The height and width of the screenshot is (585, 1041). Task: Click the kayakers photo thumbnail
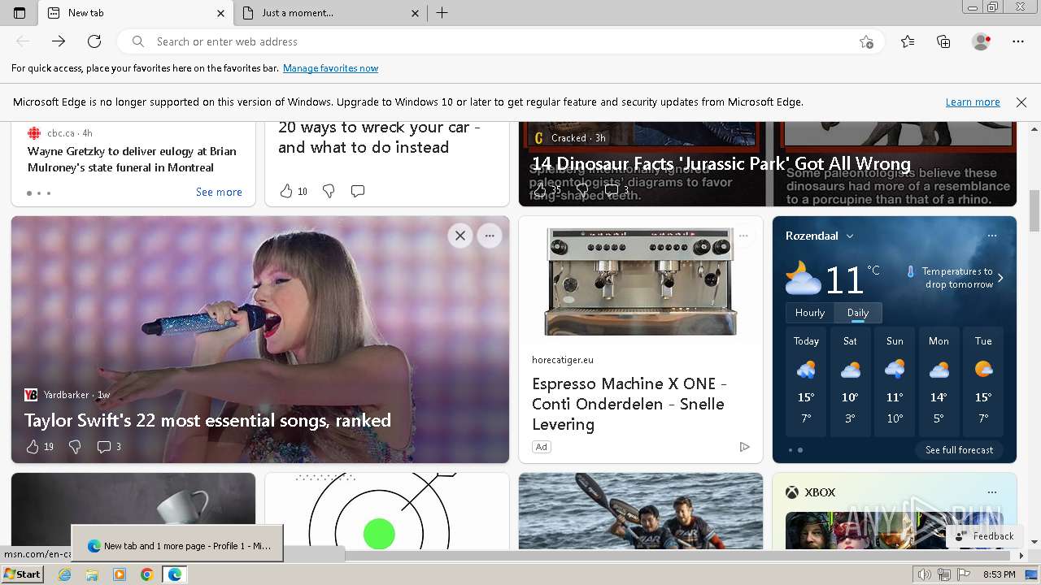[641, 511]
